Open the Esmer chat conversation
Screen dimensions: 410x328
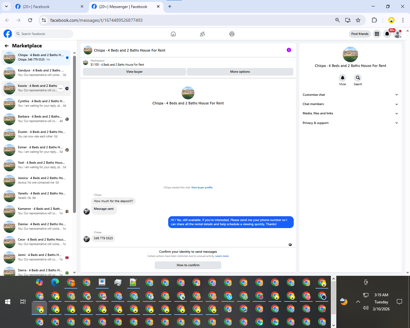(x=36, y=150)
